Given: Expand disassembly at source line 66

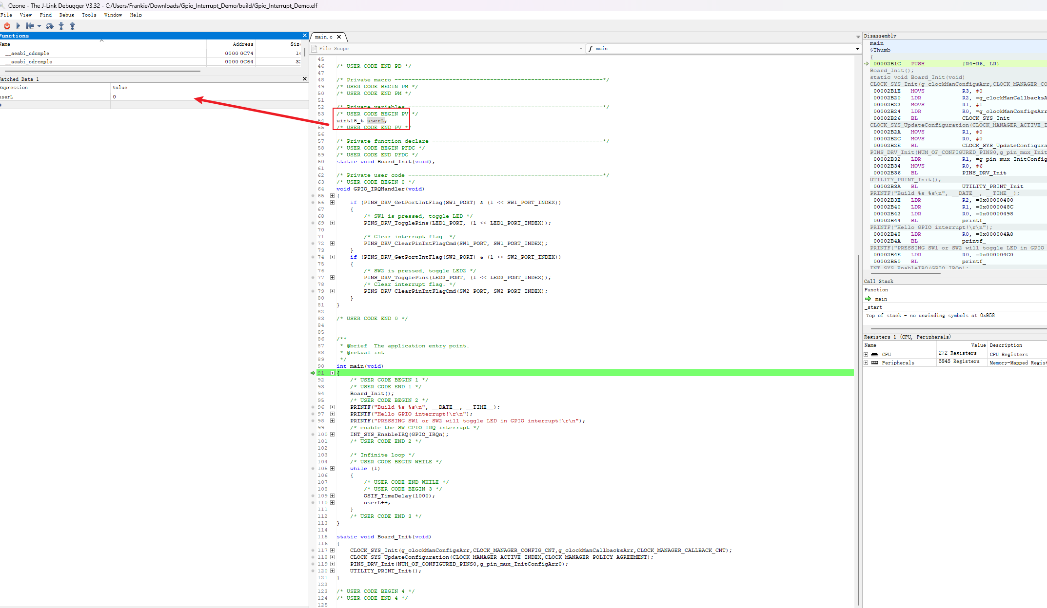Looking at the screenshot, I should (332, 203).
